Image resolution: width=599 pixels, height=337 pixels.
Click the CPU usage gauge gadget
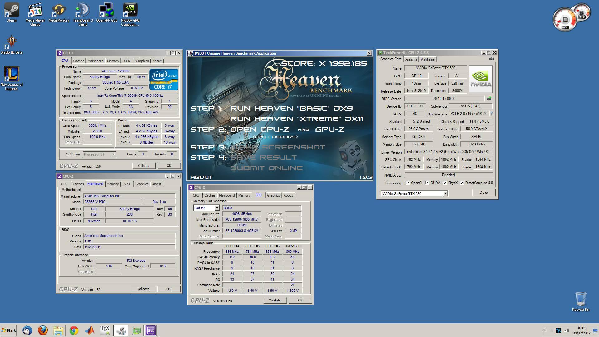565,20
